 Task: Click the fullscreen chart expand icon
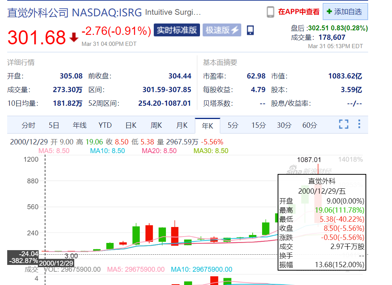pyautogui.click(x=344, y=125)
